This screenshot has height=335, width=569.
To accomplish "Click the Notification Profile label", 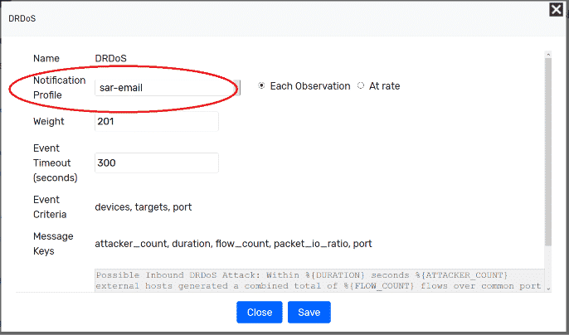I will [x=60, y=87].
